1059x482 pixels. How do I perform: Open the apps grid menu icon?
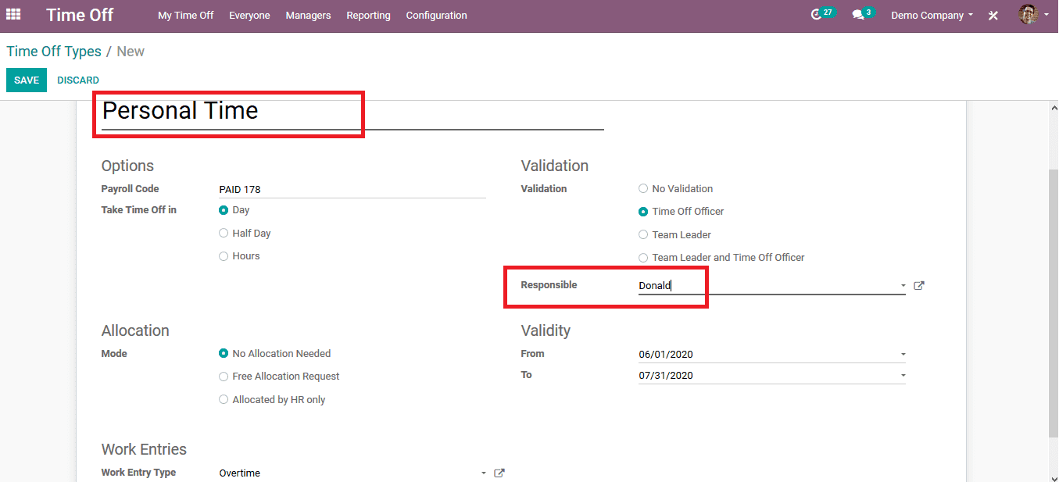click(13, 14)
